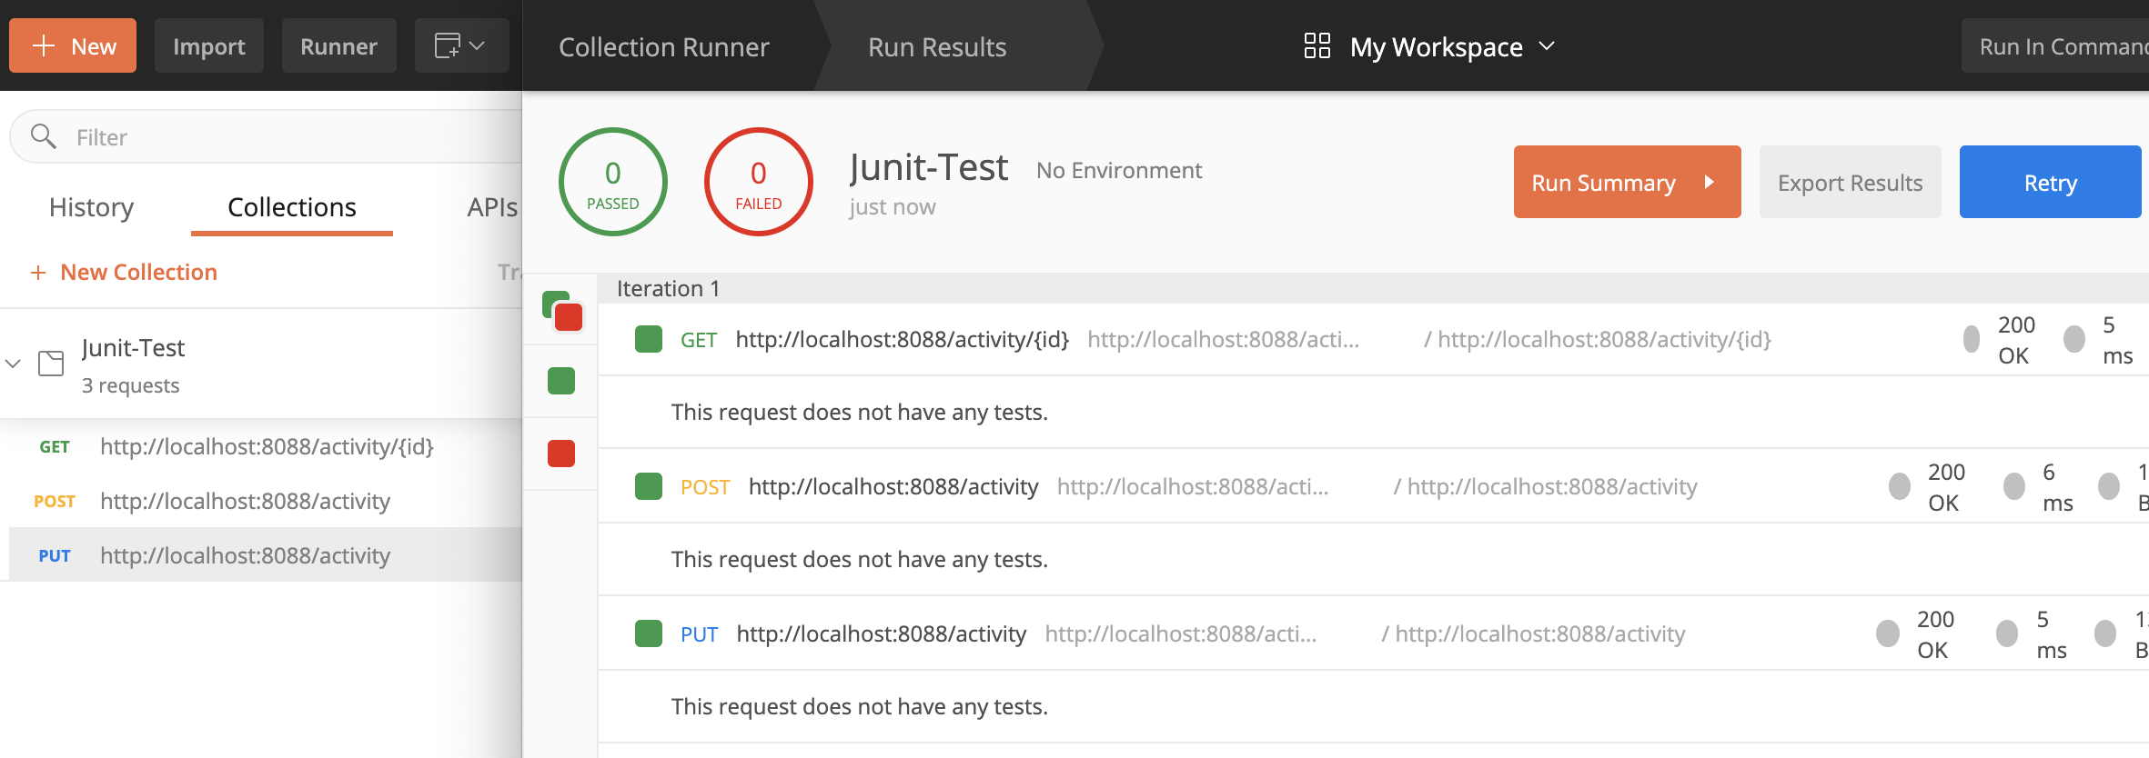Click the red FAILED count circle
The image size is (2149, 758).
[x=758, y=182]
